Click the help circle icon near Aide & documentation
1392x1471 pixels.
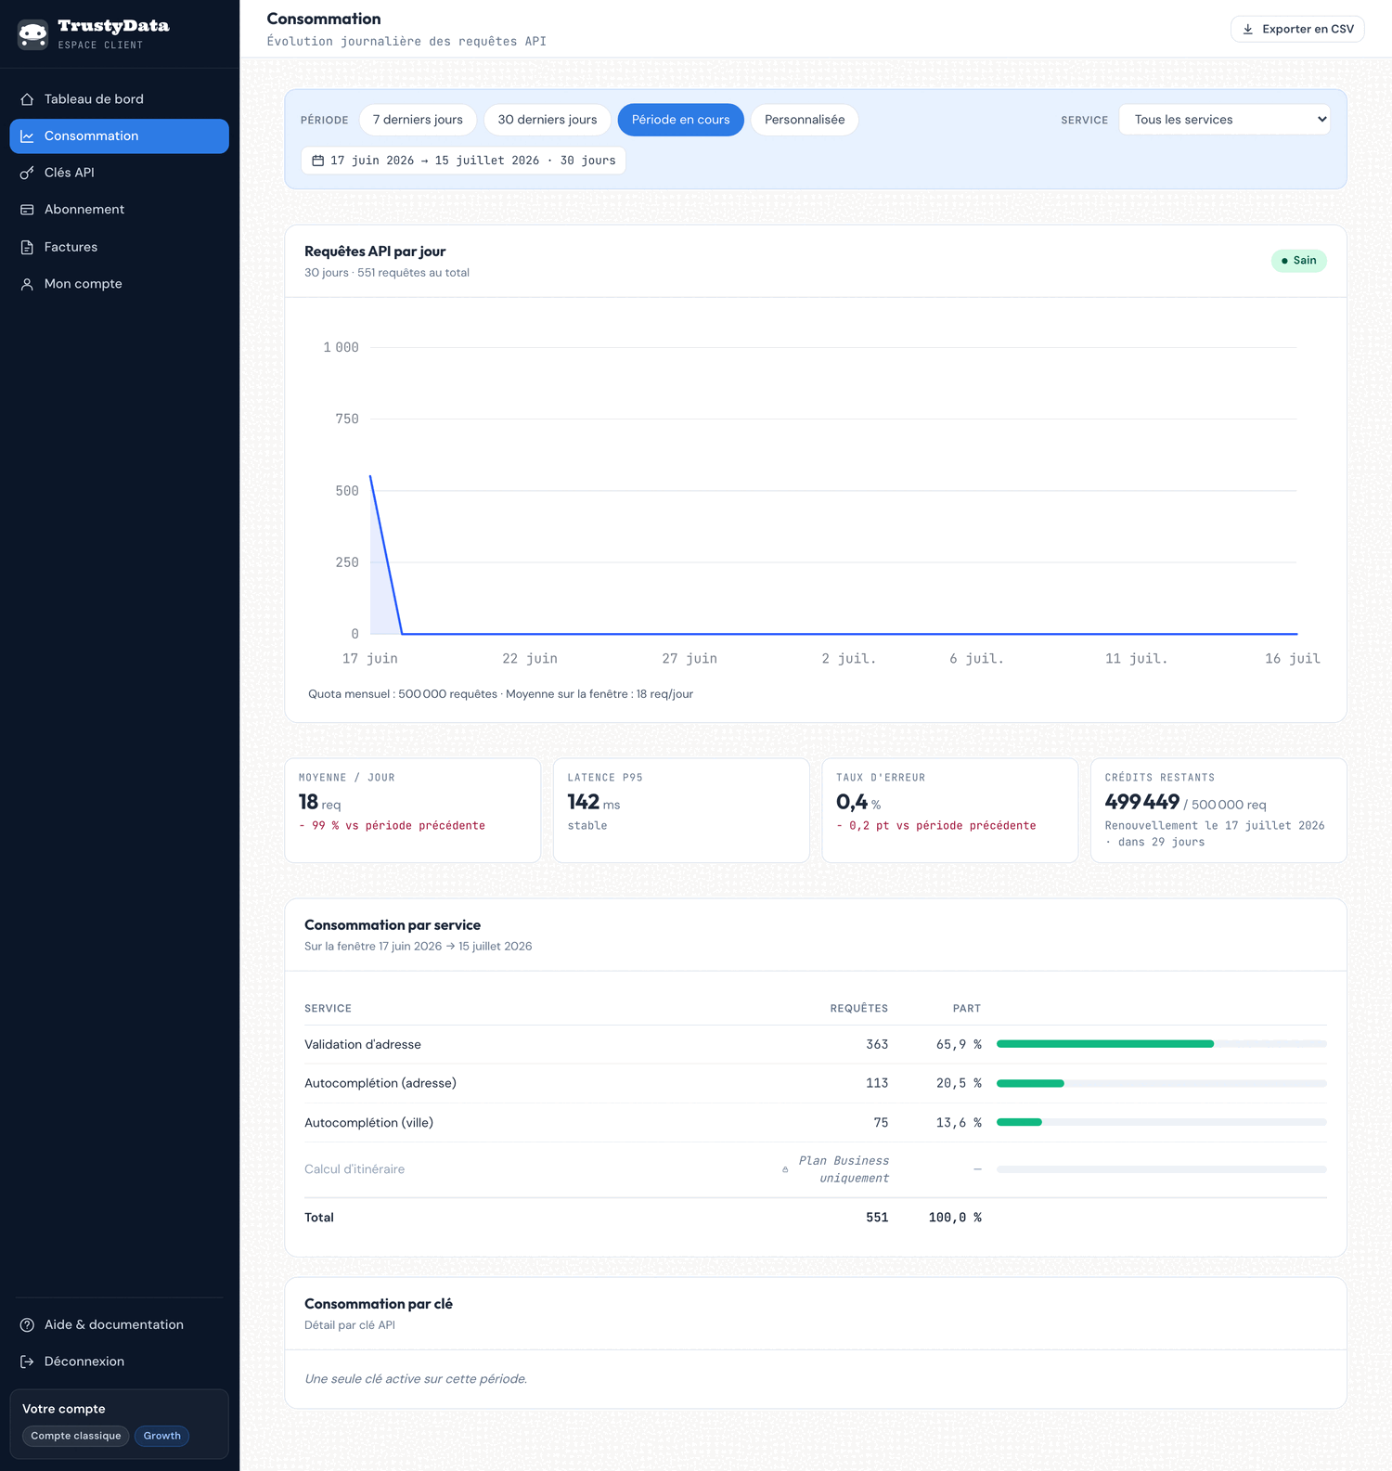click(x=27, y=1324)
